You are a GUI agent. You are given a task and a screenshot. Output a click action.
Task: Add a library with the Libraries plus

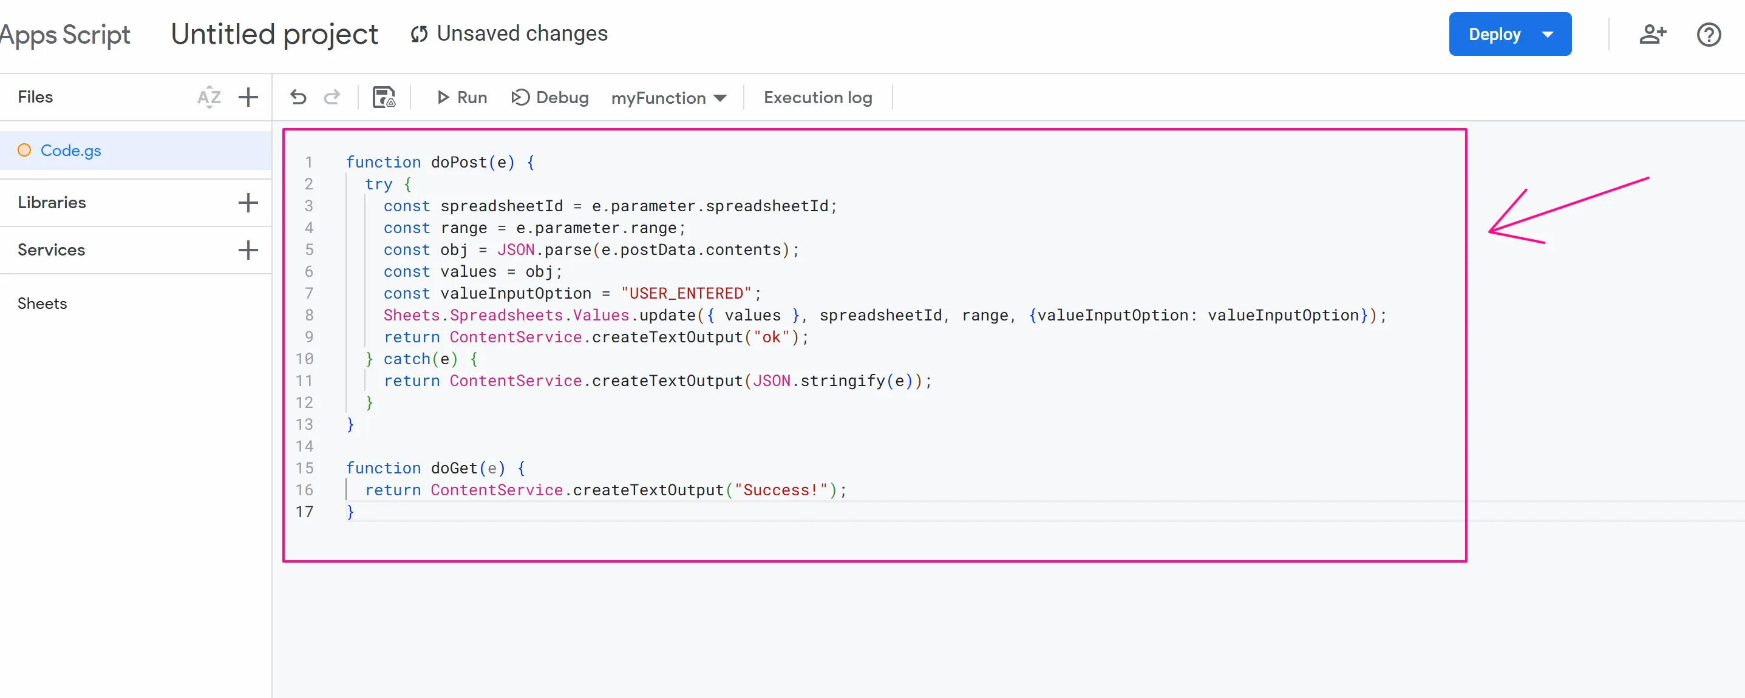tap(248, 202)
